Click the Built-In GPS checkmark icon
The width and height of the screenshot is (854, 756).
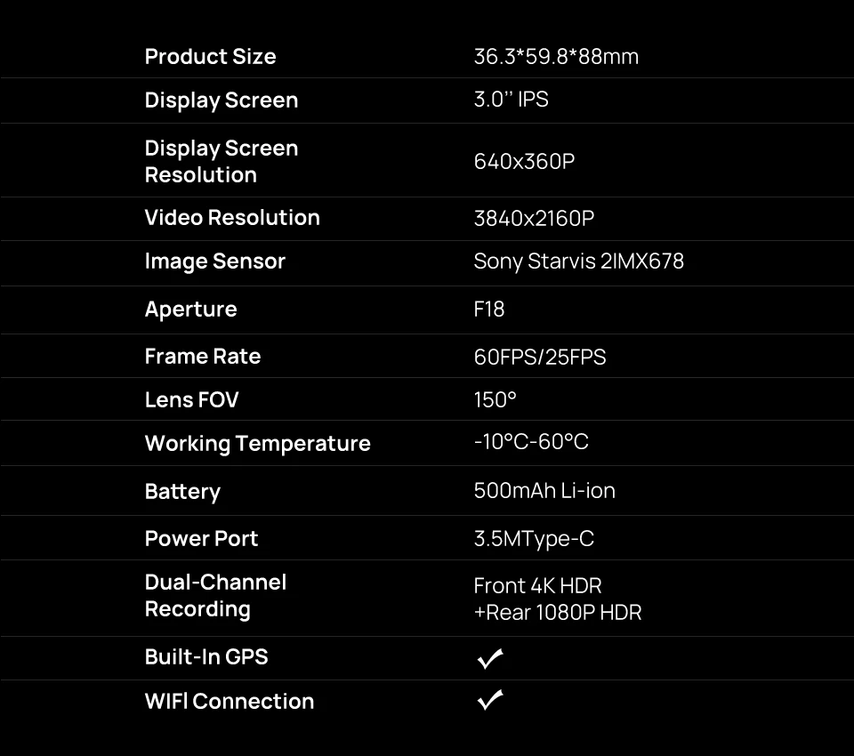point(490,658)
